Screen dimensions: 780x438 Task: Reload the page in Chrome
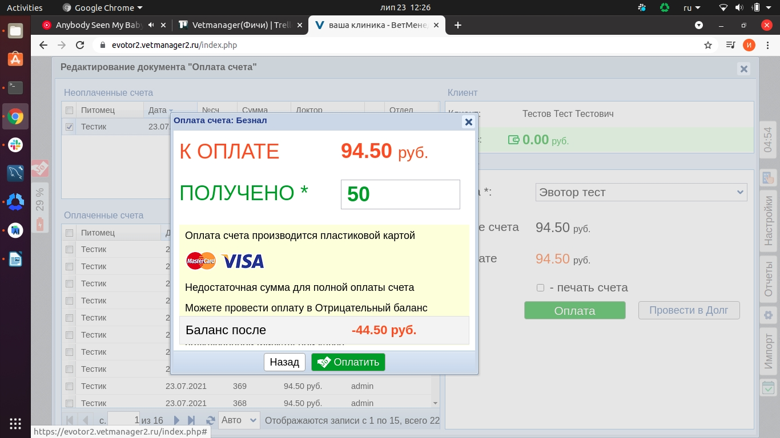click(x=81, y=45)
